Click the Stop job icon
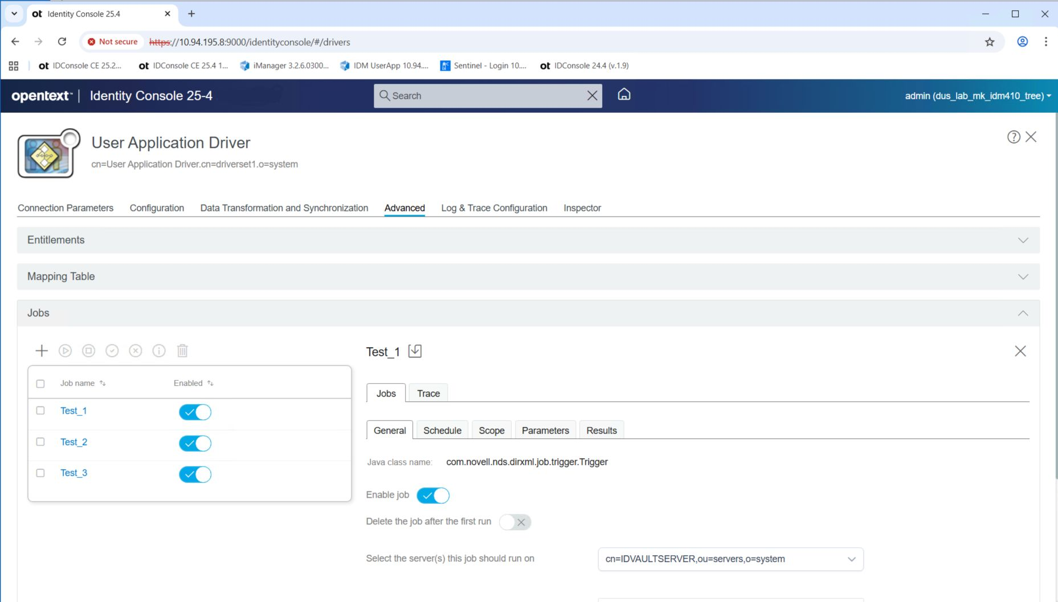Screen dimensions: 1058x602 pyautogui.click(x=89, y=351)
